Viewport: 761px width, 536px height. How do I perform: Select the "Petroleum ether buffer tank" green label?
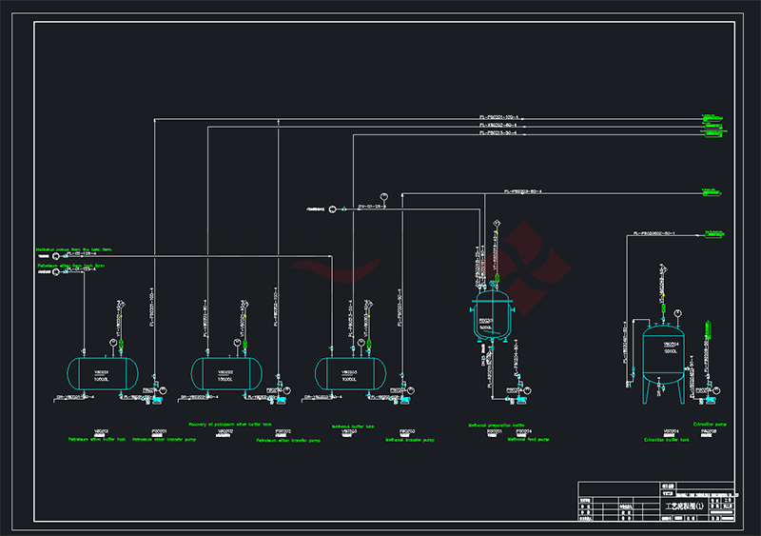(93, 440)
